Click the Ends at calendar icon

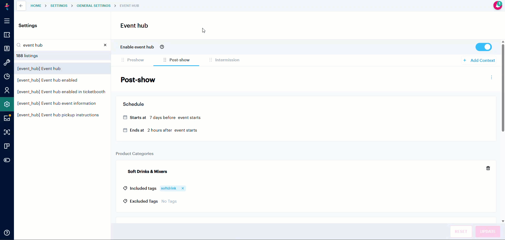point(125,130)
